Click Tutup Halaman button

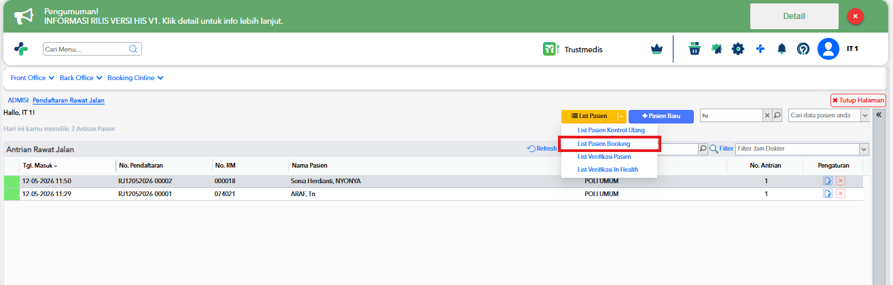[858, 100]
